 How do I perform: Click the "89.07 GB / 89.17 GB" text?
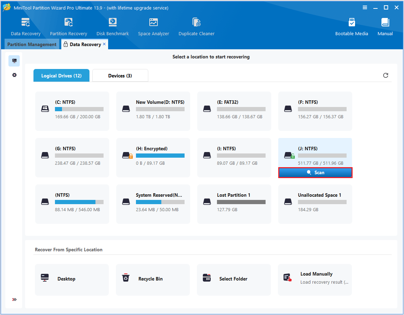237,163
